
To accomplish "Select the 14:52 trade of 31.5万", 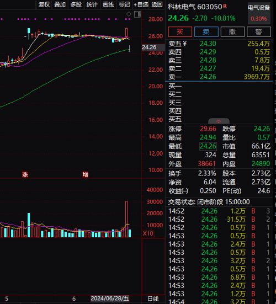I will click(219, 220).
